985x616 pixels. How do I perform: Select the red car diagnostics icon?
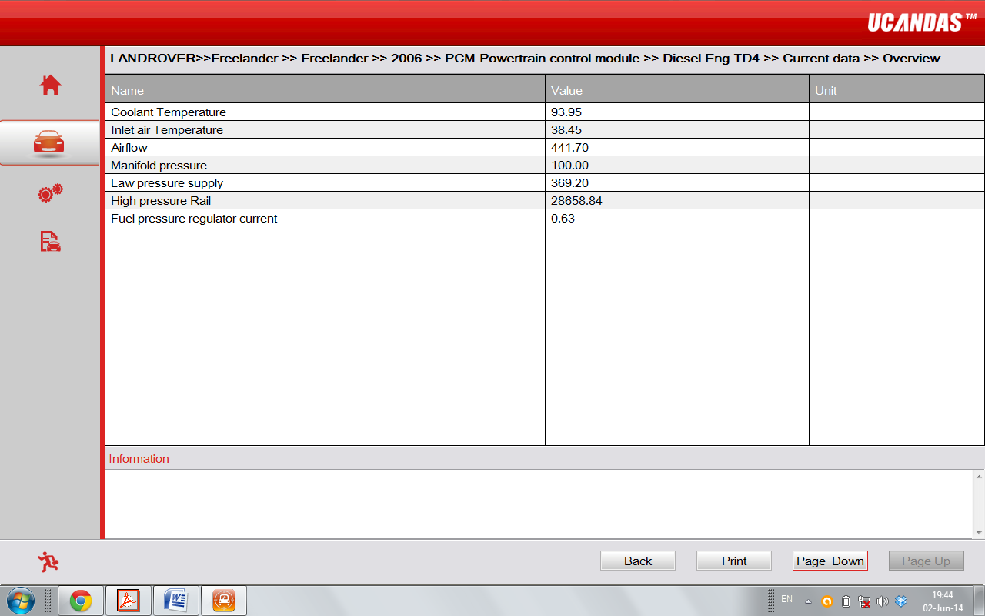click(x=49, y=142)
